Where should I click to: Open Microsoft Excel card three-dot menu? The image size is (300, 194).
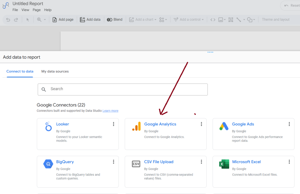coord(289,162)
